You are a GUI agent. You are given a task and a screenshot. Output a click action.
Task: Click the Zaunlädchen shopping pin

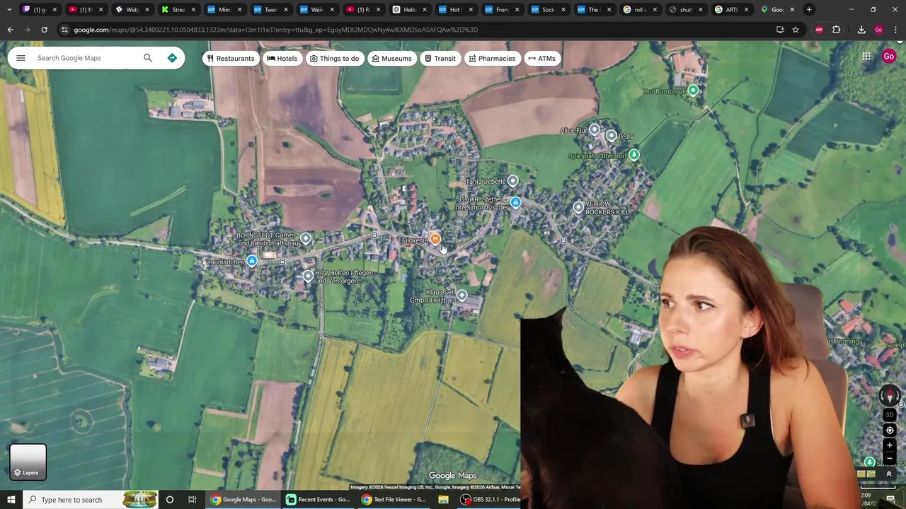252,262
